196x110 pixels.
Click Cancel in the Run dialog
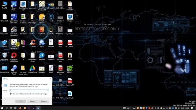(32, 101)
